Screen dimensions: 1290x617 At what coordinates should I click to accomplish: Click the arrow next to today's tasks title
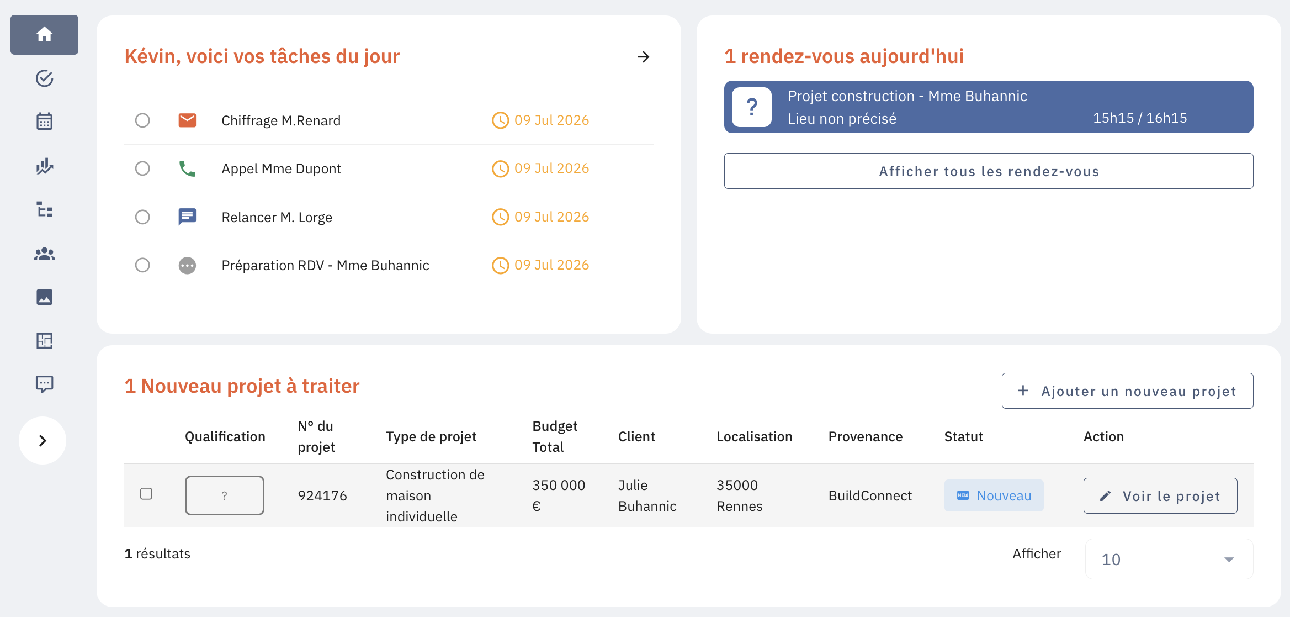[x=643, y=57]
